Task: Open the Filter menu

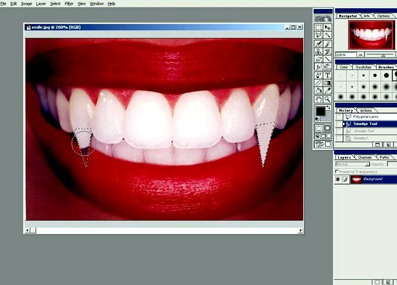Action: click(69, 4)
